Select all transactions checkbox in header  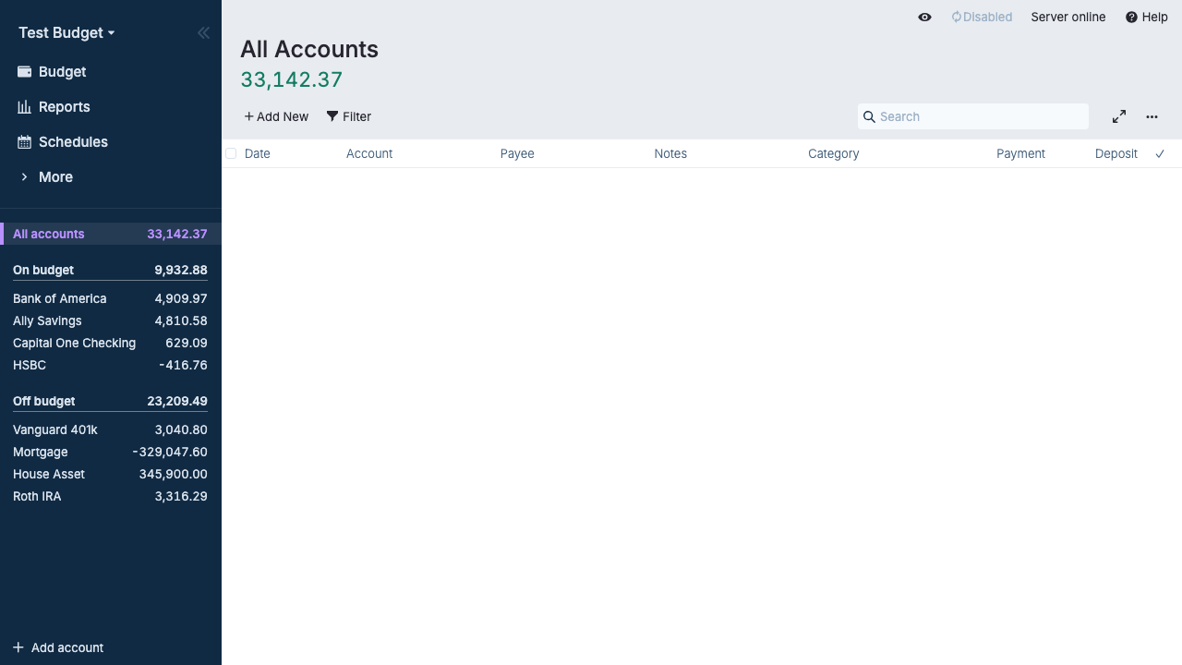[231, 153]
